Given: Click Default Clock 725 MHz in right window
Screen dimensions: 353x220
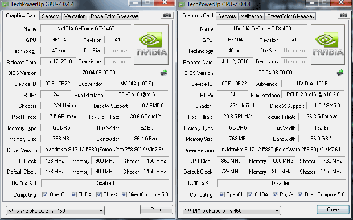Looking at the screenshot, I should click(231, 172).
